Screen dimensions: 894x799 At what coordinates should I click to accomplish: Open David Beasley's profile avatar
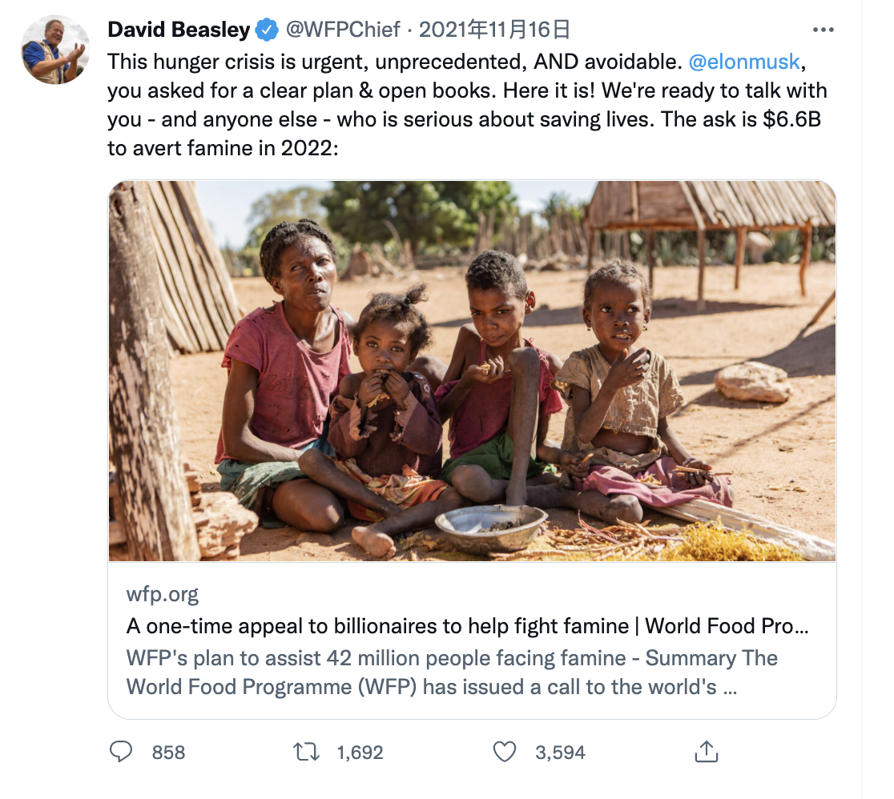(x=54, y=50)
